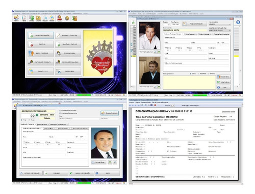Click Alterar / Consultar button in main menu
Screen dimensions: 255x194
pos(68,35)
